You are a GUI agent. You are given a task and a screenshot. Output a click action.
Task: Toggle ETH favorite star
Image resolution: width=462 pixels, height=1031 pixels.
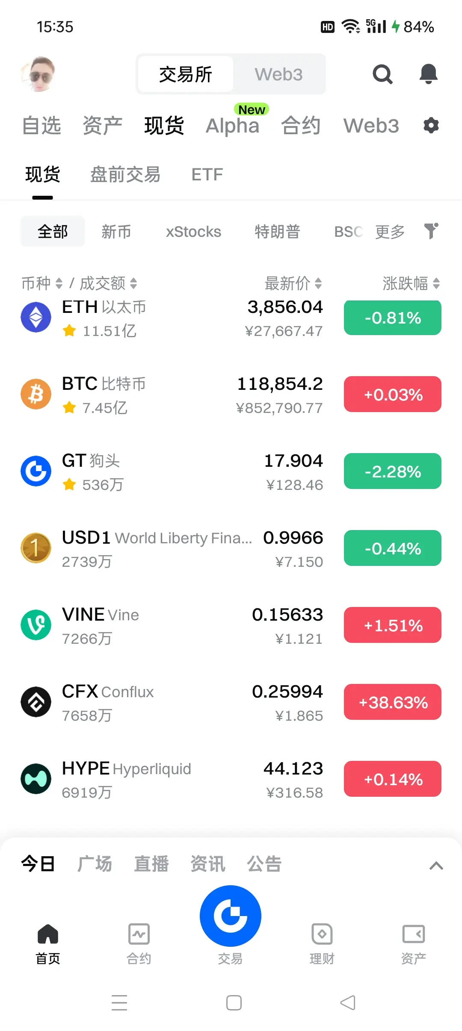tap(69, 331)
